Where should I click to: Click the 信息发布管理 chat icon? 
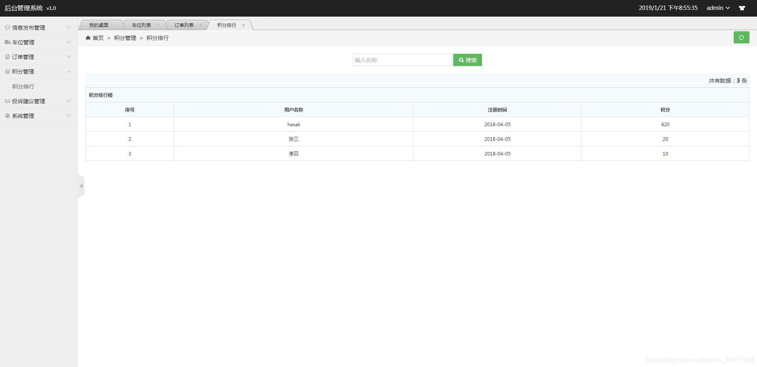[x=8, y=27]
